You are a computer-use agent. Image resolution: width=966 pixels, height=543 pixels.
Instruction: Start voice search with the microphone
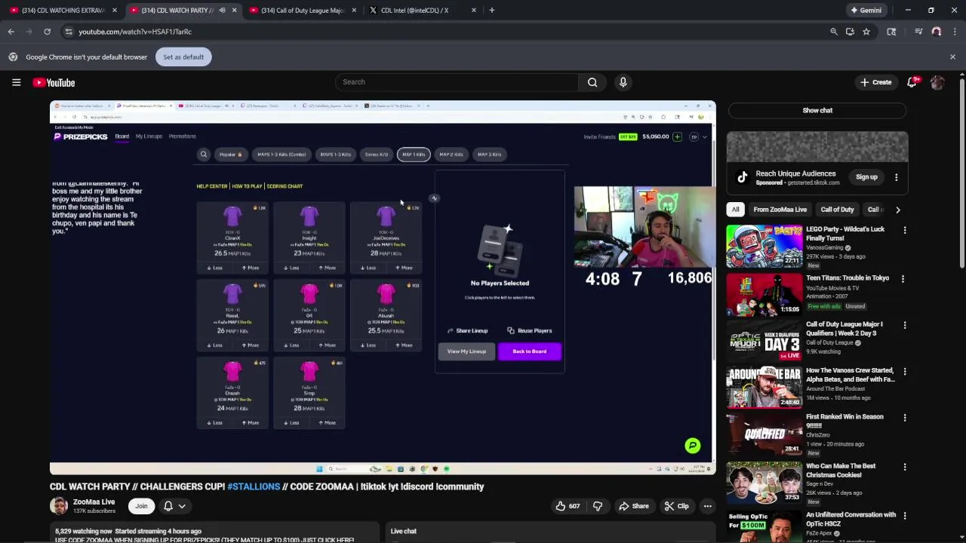click(x=623, y=82)
